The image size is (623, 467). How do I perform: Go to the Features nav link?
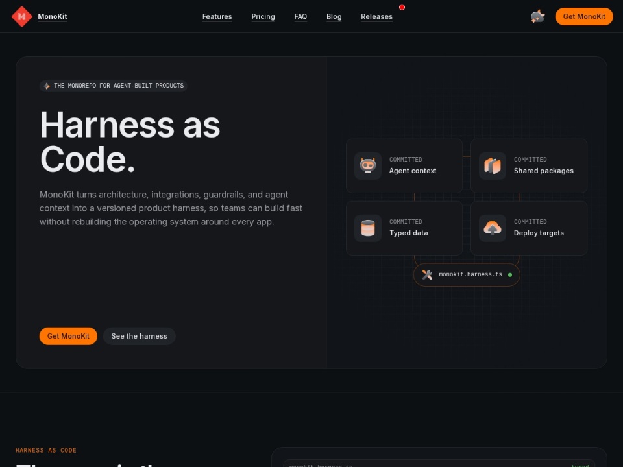[217, 16]
